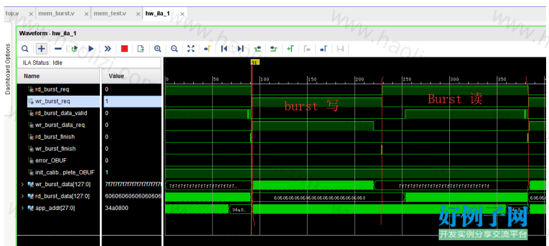Select the app_addr[27:0] signal name

click(55, 208)
